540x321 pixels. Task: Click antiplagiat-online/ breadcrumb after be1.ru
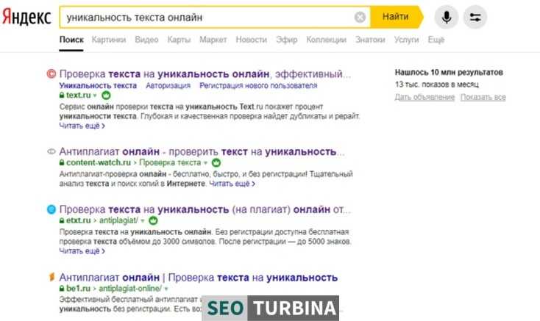(x=130, y=289)
